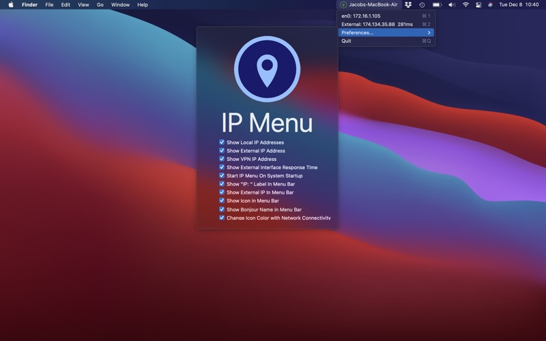Open the View menu
Image resolution: width=546 pixels, height=341 pixels.
point(83,5)
